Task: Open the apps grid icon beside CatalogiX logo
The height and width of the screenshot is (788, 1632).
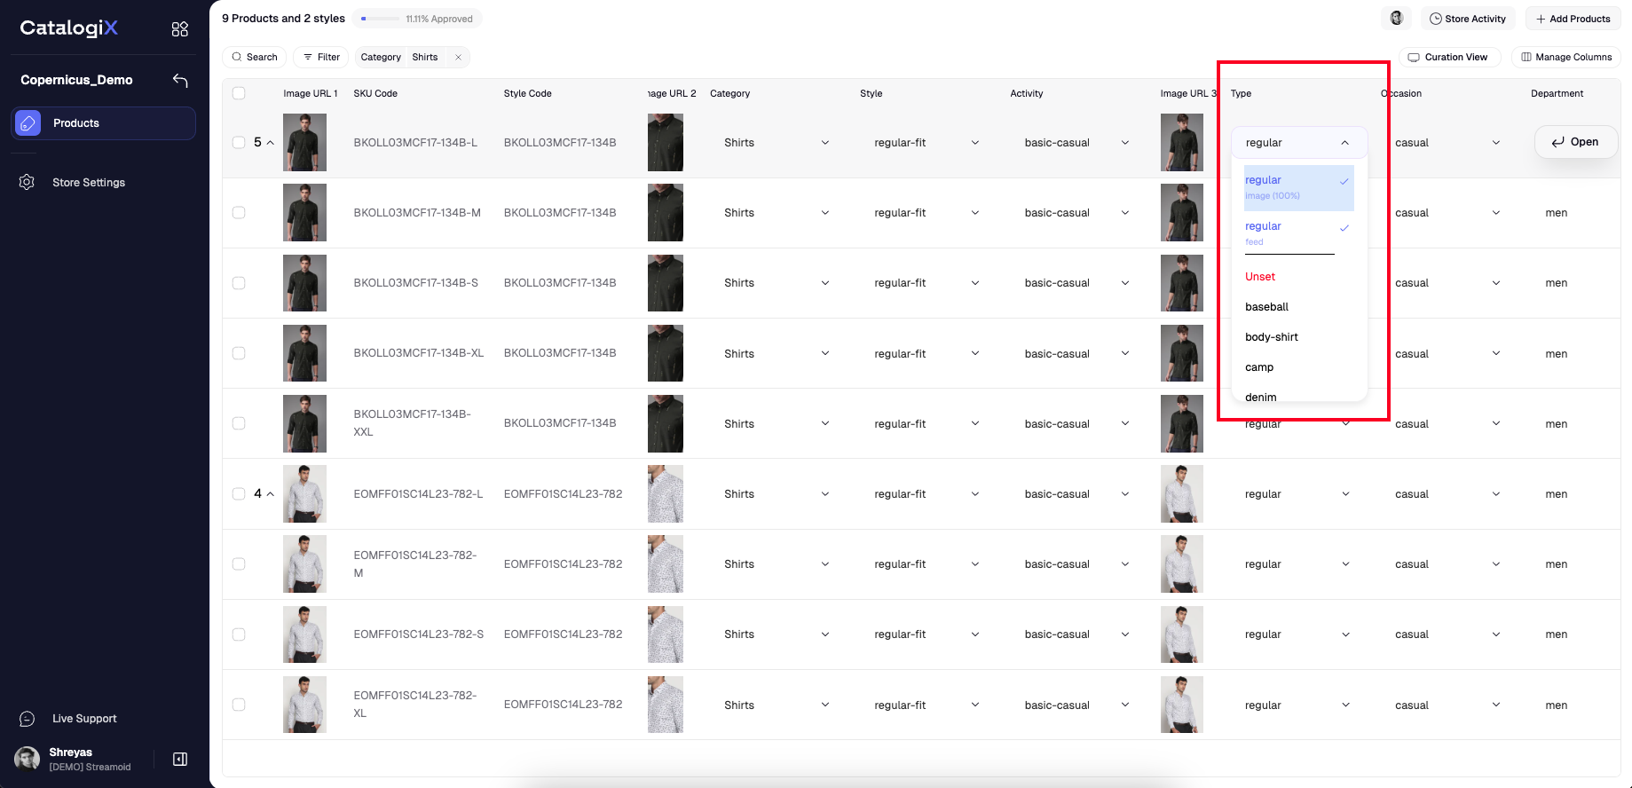Action: coord(180,29)
